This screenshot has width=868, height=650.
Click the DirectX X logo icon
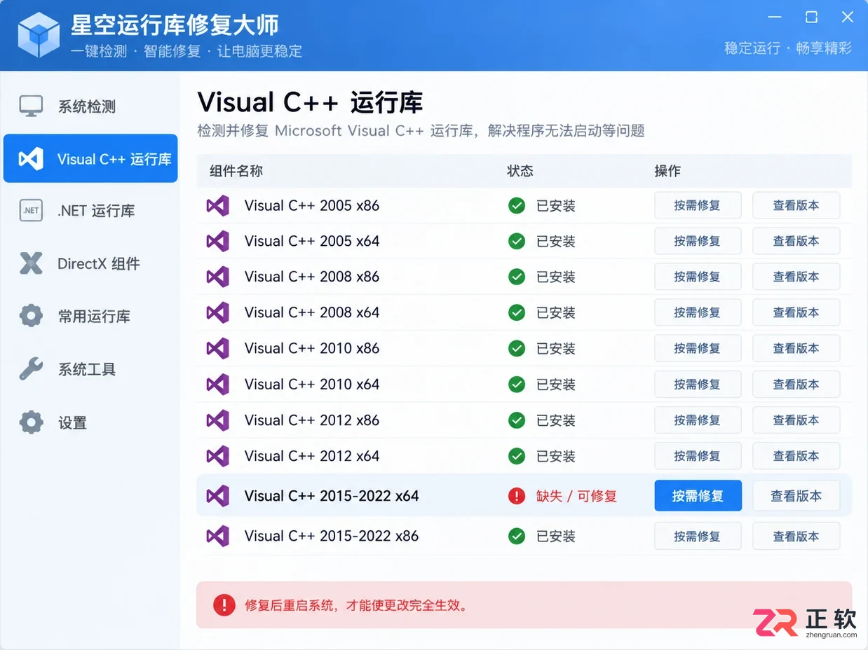(x=31, y=263)
